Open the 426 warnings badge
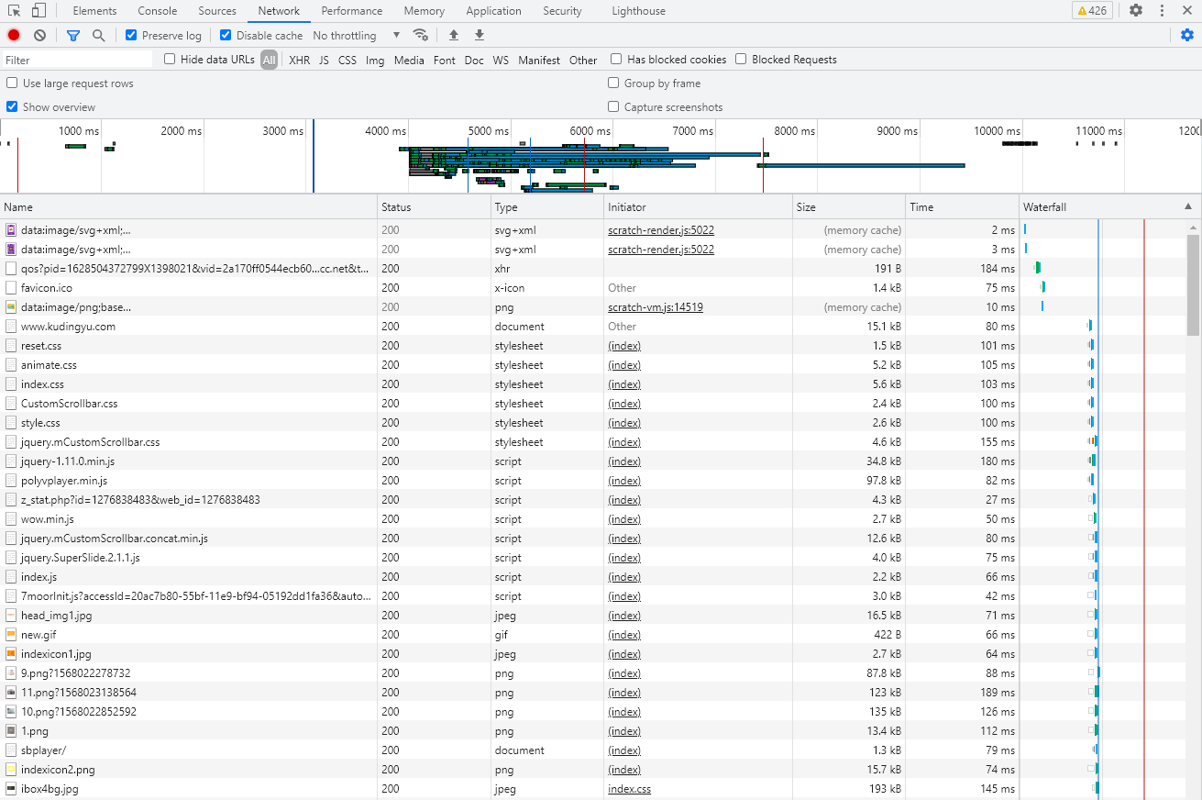The height and width of the screenshot is (800, 1202). pos(1092,11)
